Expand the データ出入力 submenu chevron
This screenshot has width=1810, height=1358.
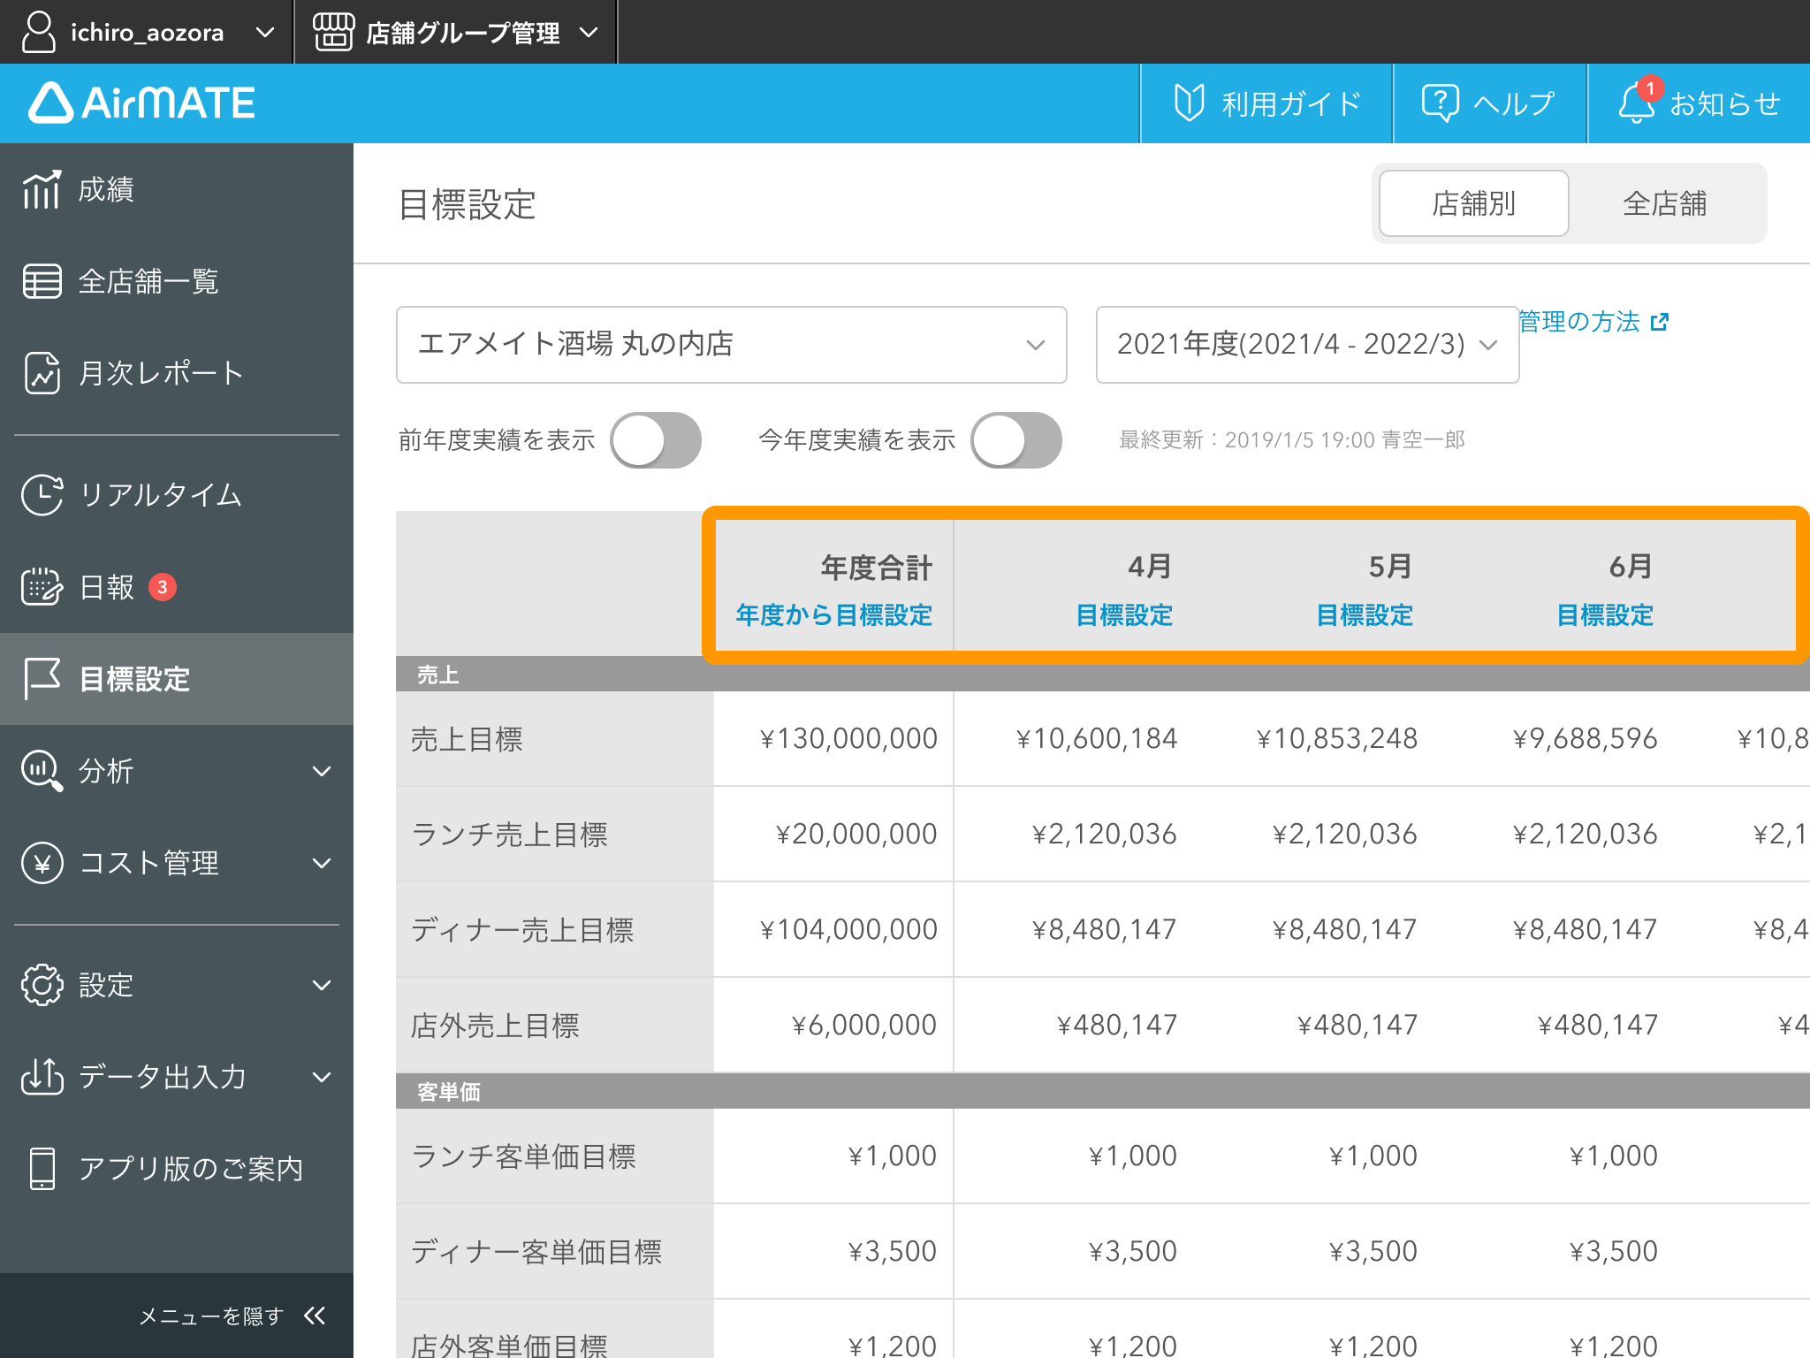(322, 1077)
